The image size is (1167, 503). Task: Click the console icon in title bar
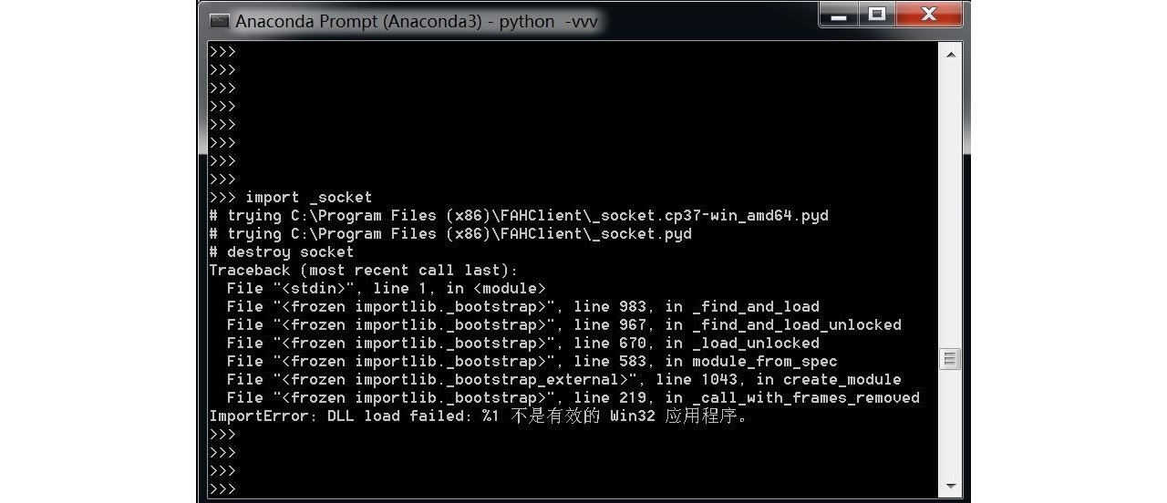tap(219, 21)
